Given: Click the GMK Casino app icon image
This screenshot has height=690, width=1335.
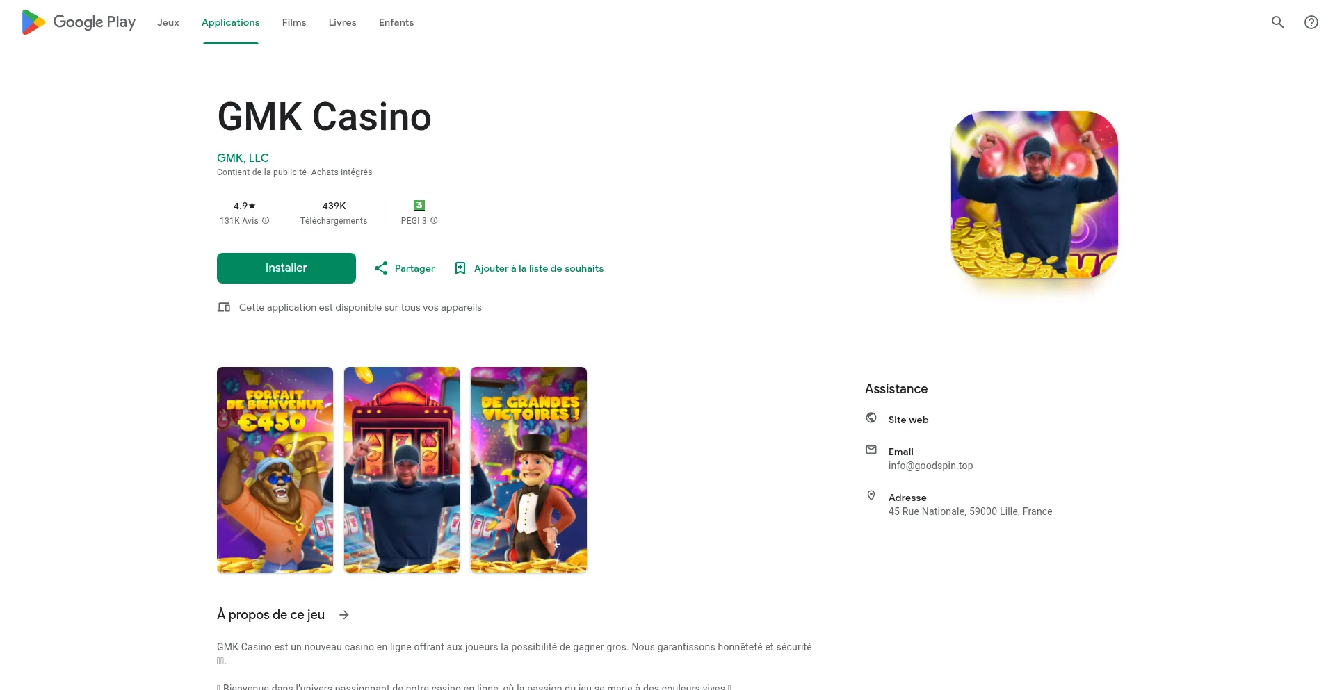Looking at the screenshot, I should click(1035, 195).
